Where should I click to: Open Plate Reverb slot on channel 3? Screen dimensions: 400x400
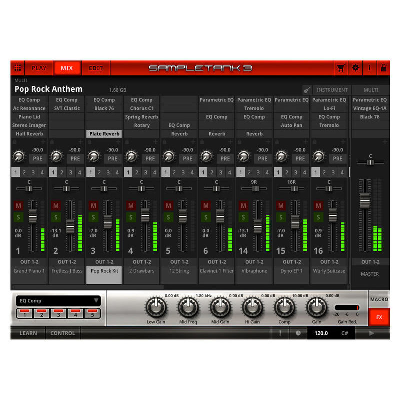[x=104, y=134]
